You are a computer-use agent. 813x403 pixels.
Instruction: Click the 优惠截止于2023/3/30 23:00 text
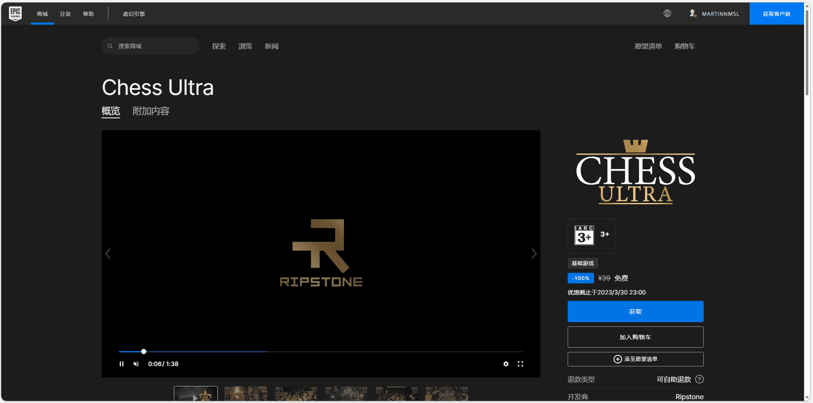click(x=607, y=292)
